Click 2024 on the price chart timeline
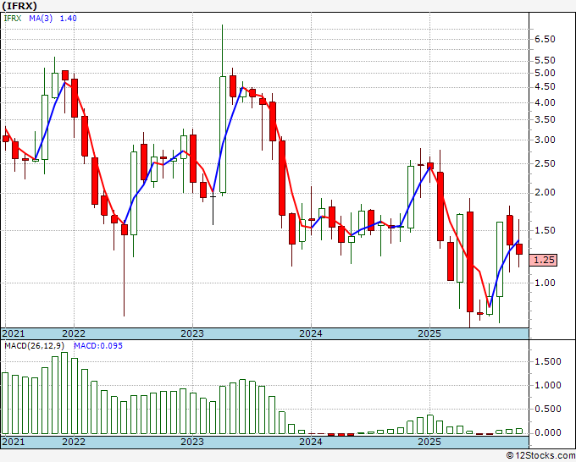The height and width of the screenshot is (462, 576). point(311,333)
